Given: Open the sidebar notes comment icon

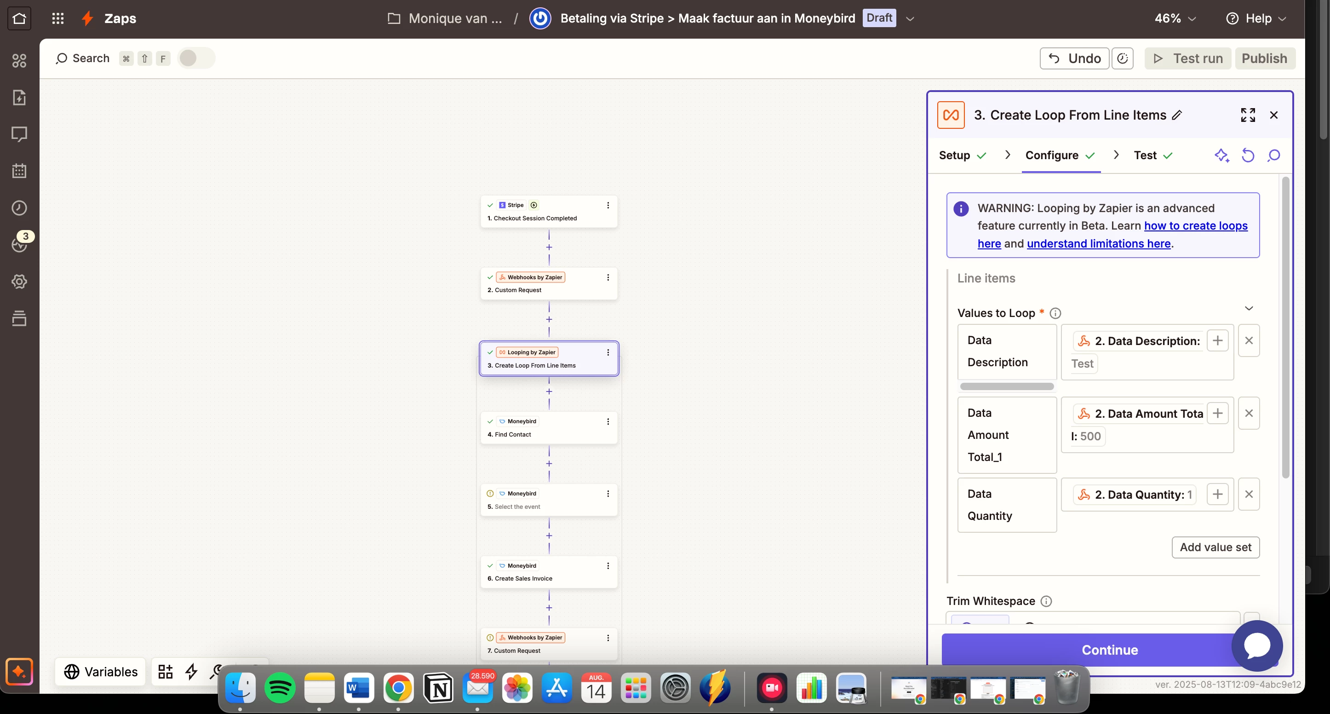Looking at the screenshot, I should click(19, 134).
